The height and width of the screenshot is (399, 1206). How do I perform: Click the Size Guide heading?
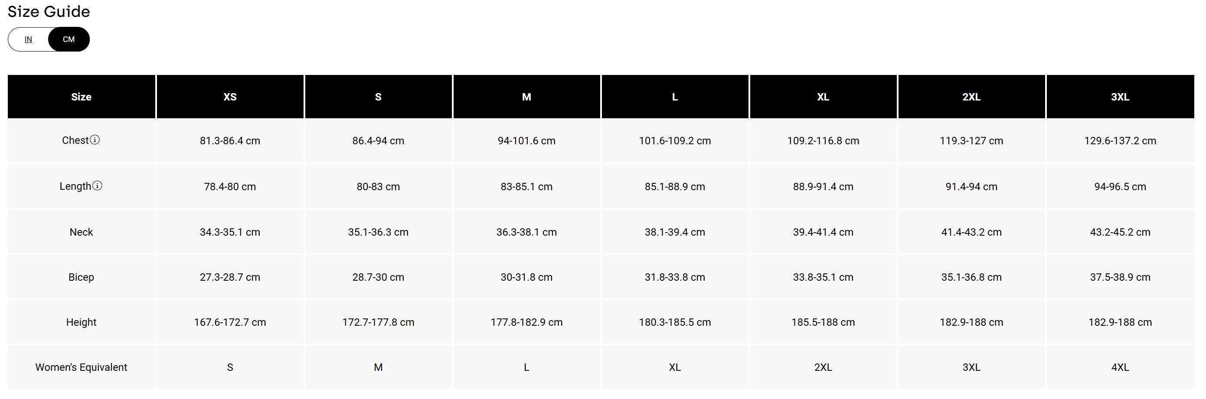(x=49, y=11)
